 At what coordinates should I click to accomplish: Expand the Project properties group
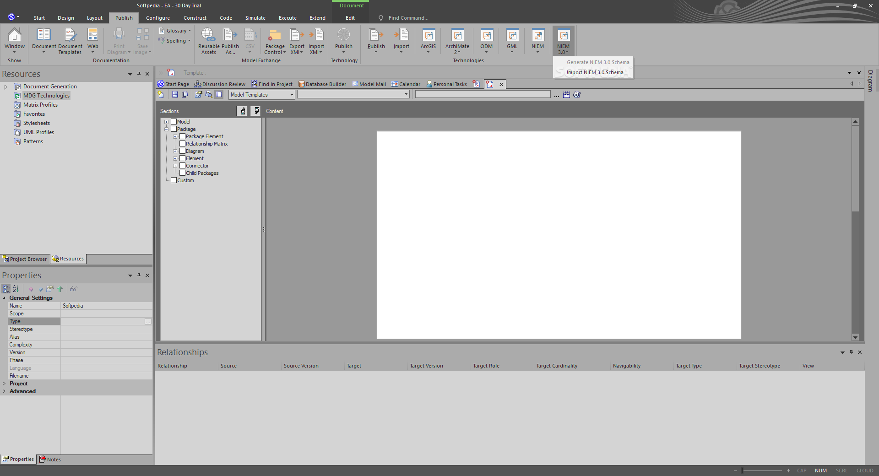(x=4, y=384)
